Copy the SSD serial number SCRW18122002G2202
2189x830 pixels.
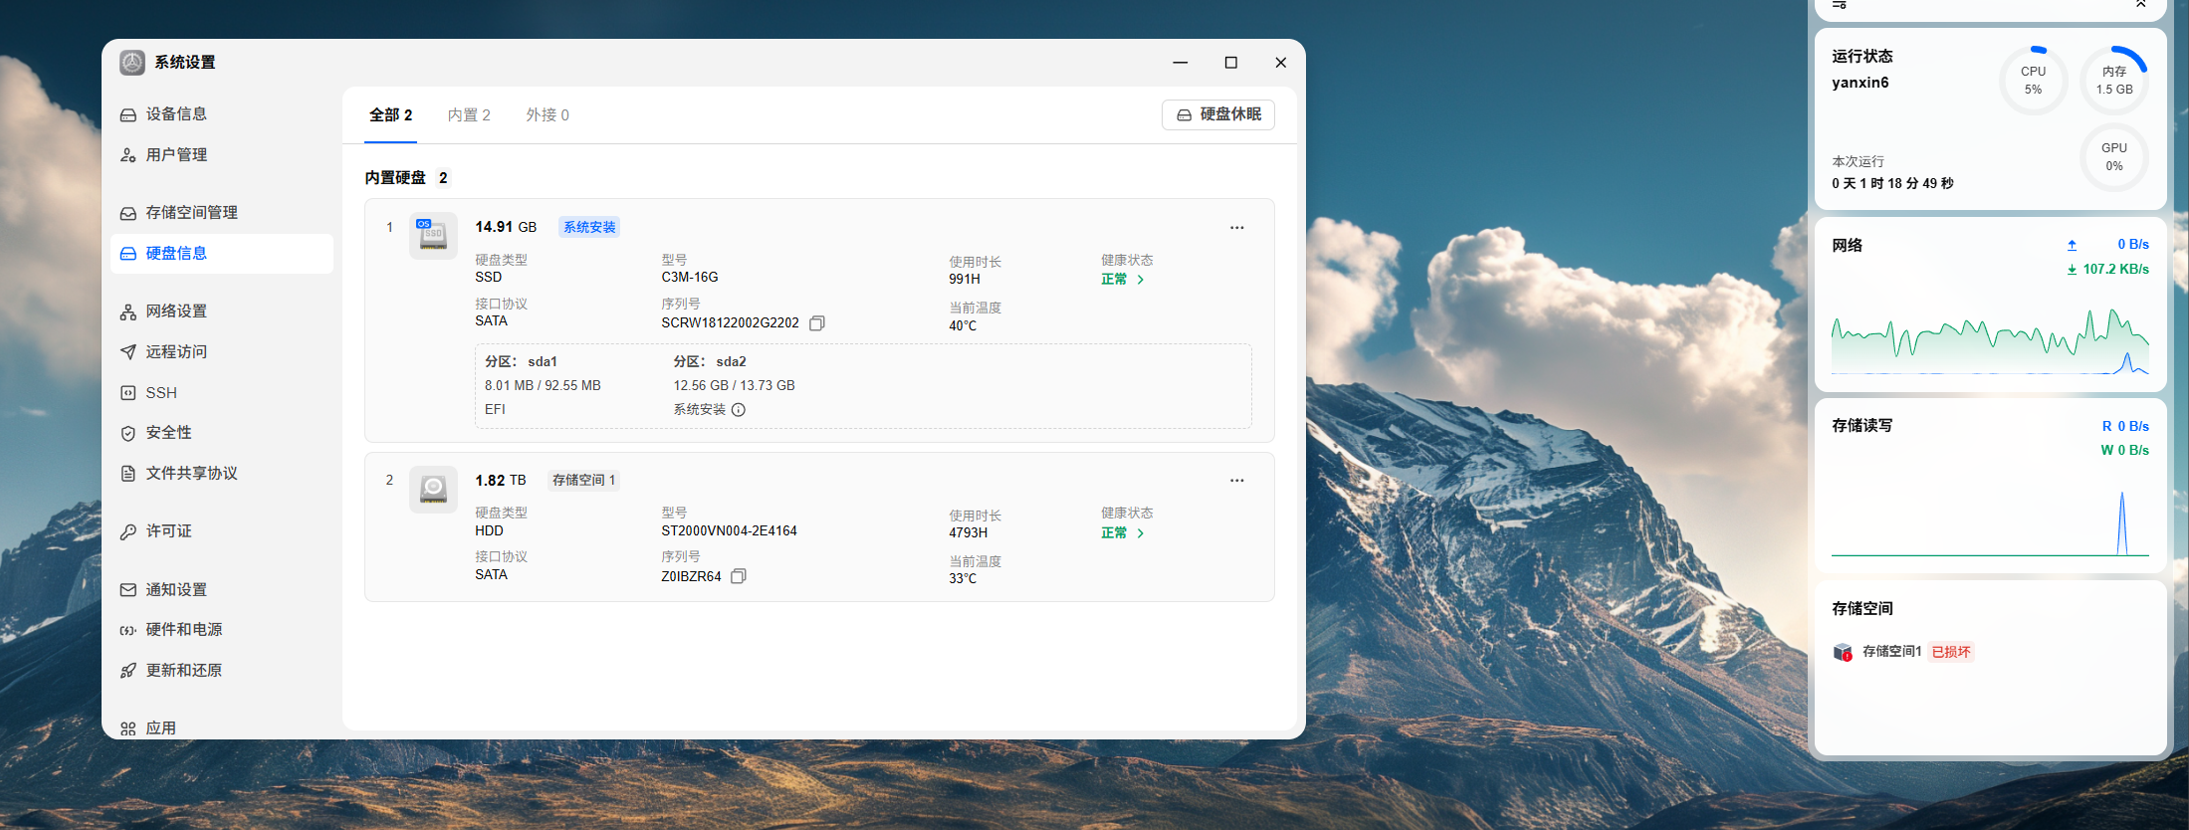click(x=817, y=323)
